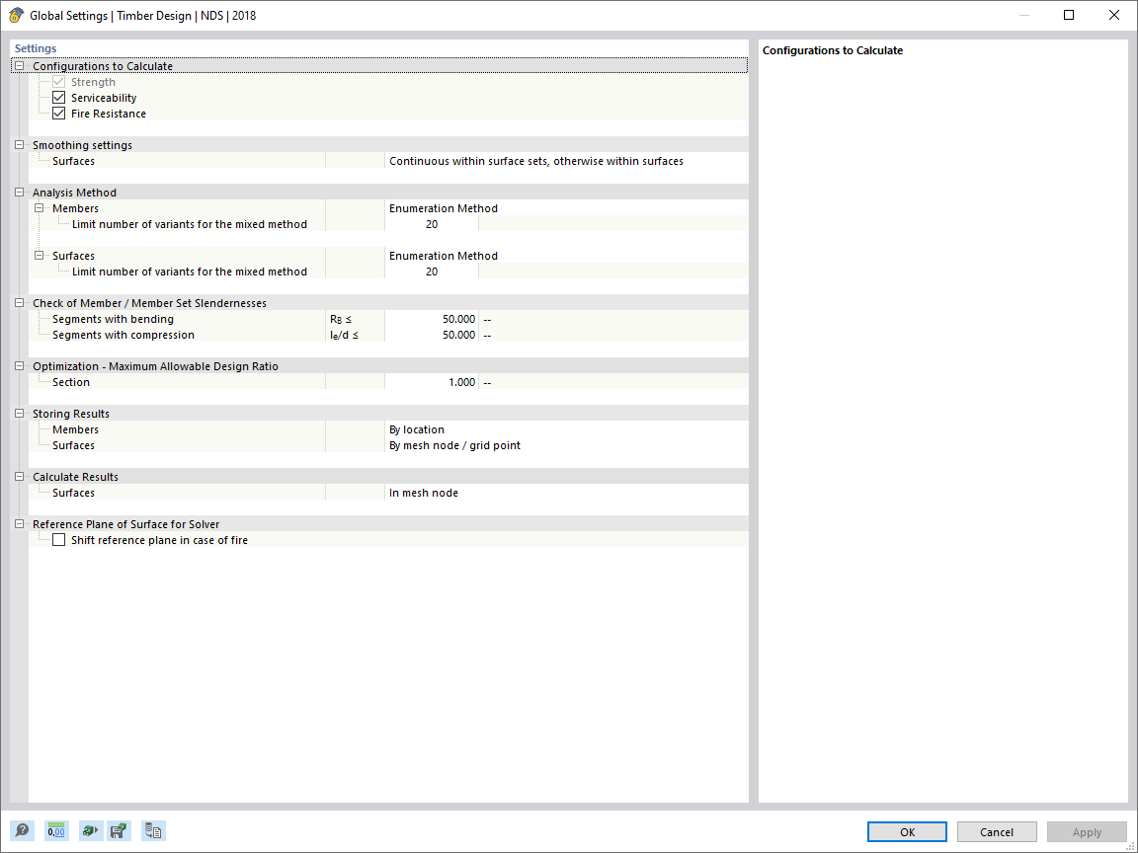
Task: Enable Shift reference plane in case of fire
Action: pos(59,540)
